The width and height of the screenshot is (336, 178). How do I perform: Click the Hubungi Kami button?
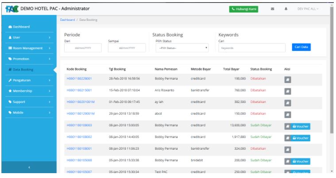pos(243,9)
